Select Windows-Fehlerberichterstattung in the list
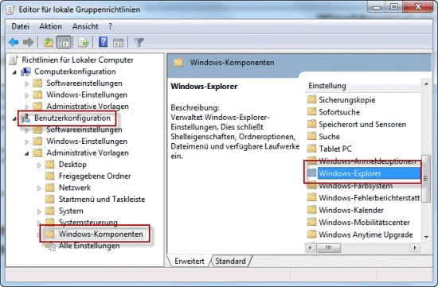438x287 pixels. click(x=370, y=198)
